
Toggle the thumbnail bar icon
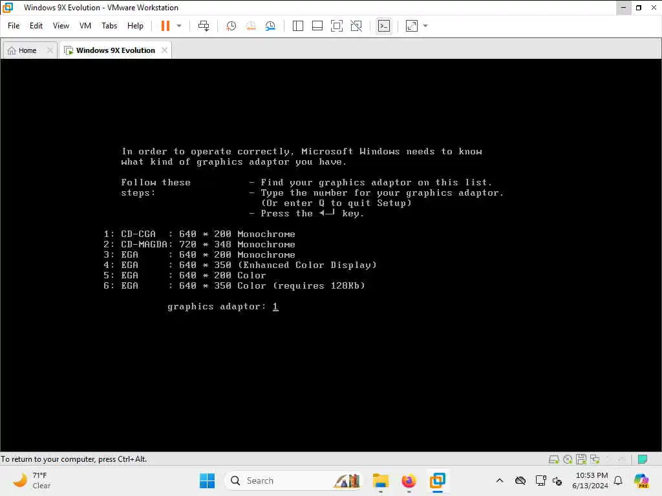[x=317, y=26]
